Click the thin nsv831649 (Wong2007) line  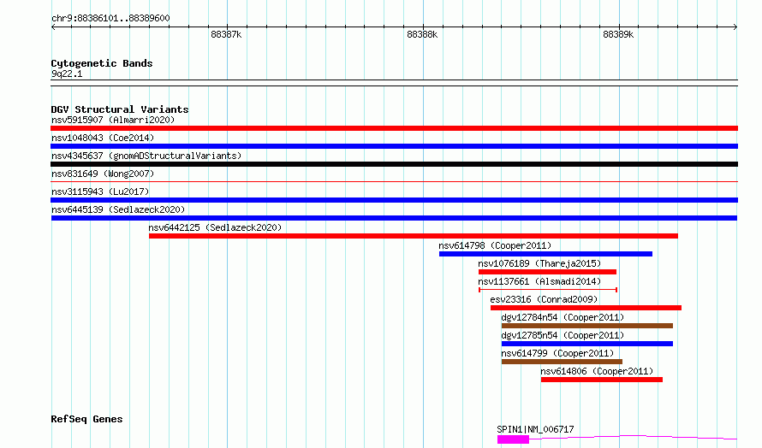[x=394, y=181]
